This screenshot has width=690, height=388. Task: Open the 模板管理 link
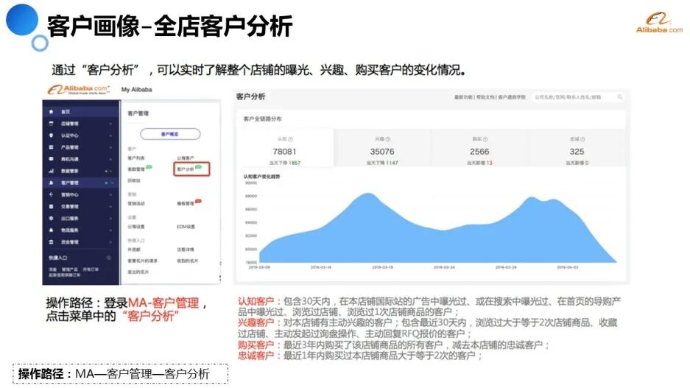point(186,204)
